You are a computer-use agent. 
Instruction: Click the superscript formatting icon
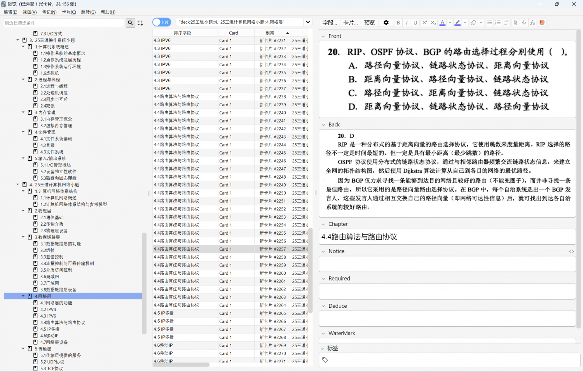click(x=424, y=23)
